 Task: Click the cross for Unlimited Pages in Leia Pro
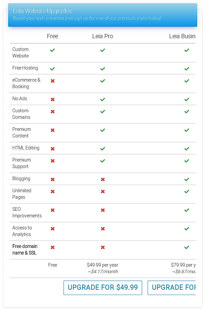pyautogui.click(x=103, y=191)
